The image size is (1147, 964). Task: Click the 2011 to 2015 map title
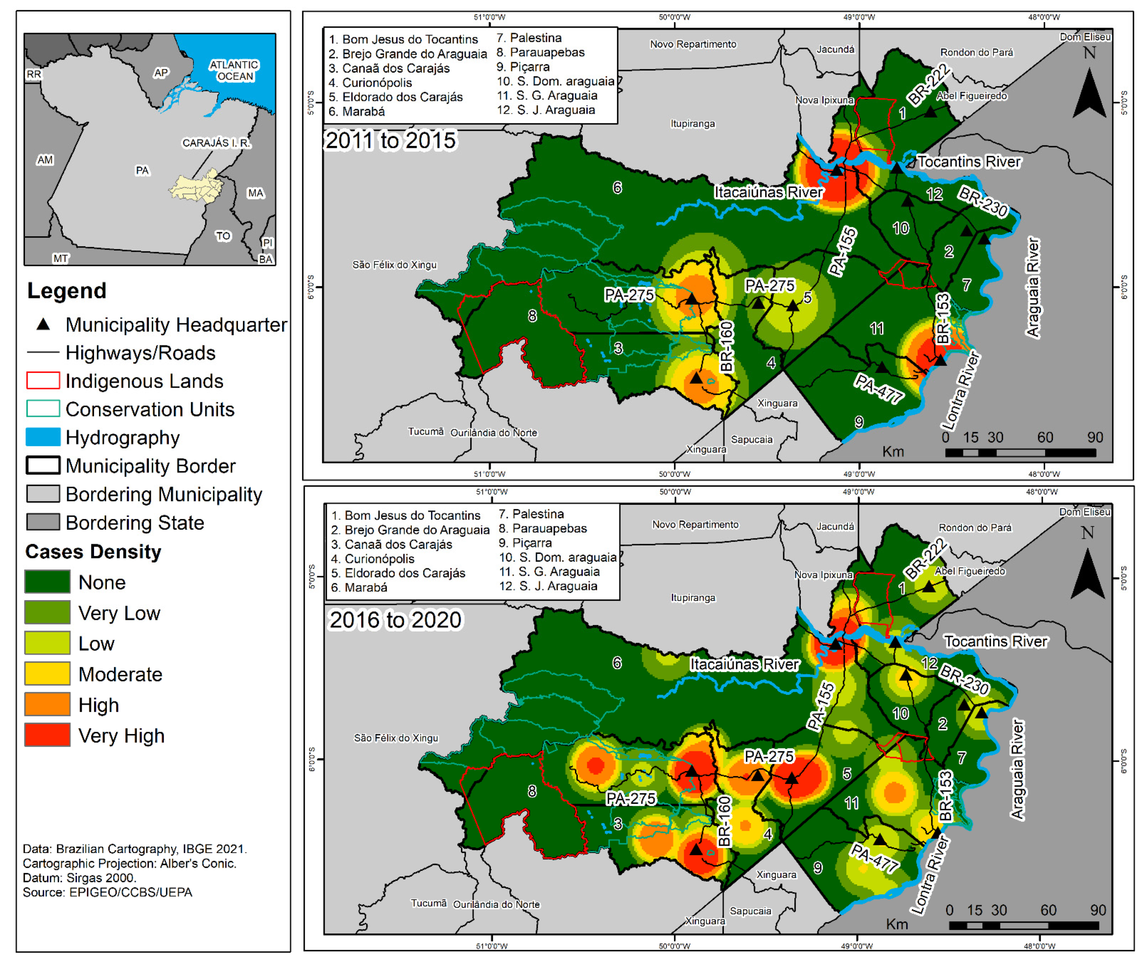point(391,140)
